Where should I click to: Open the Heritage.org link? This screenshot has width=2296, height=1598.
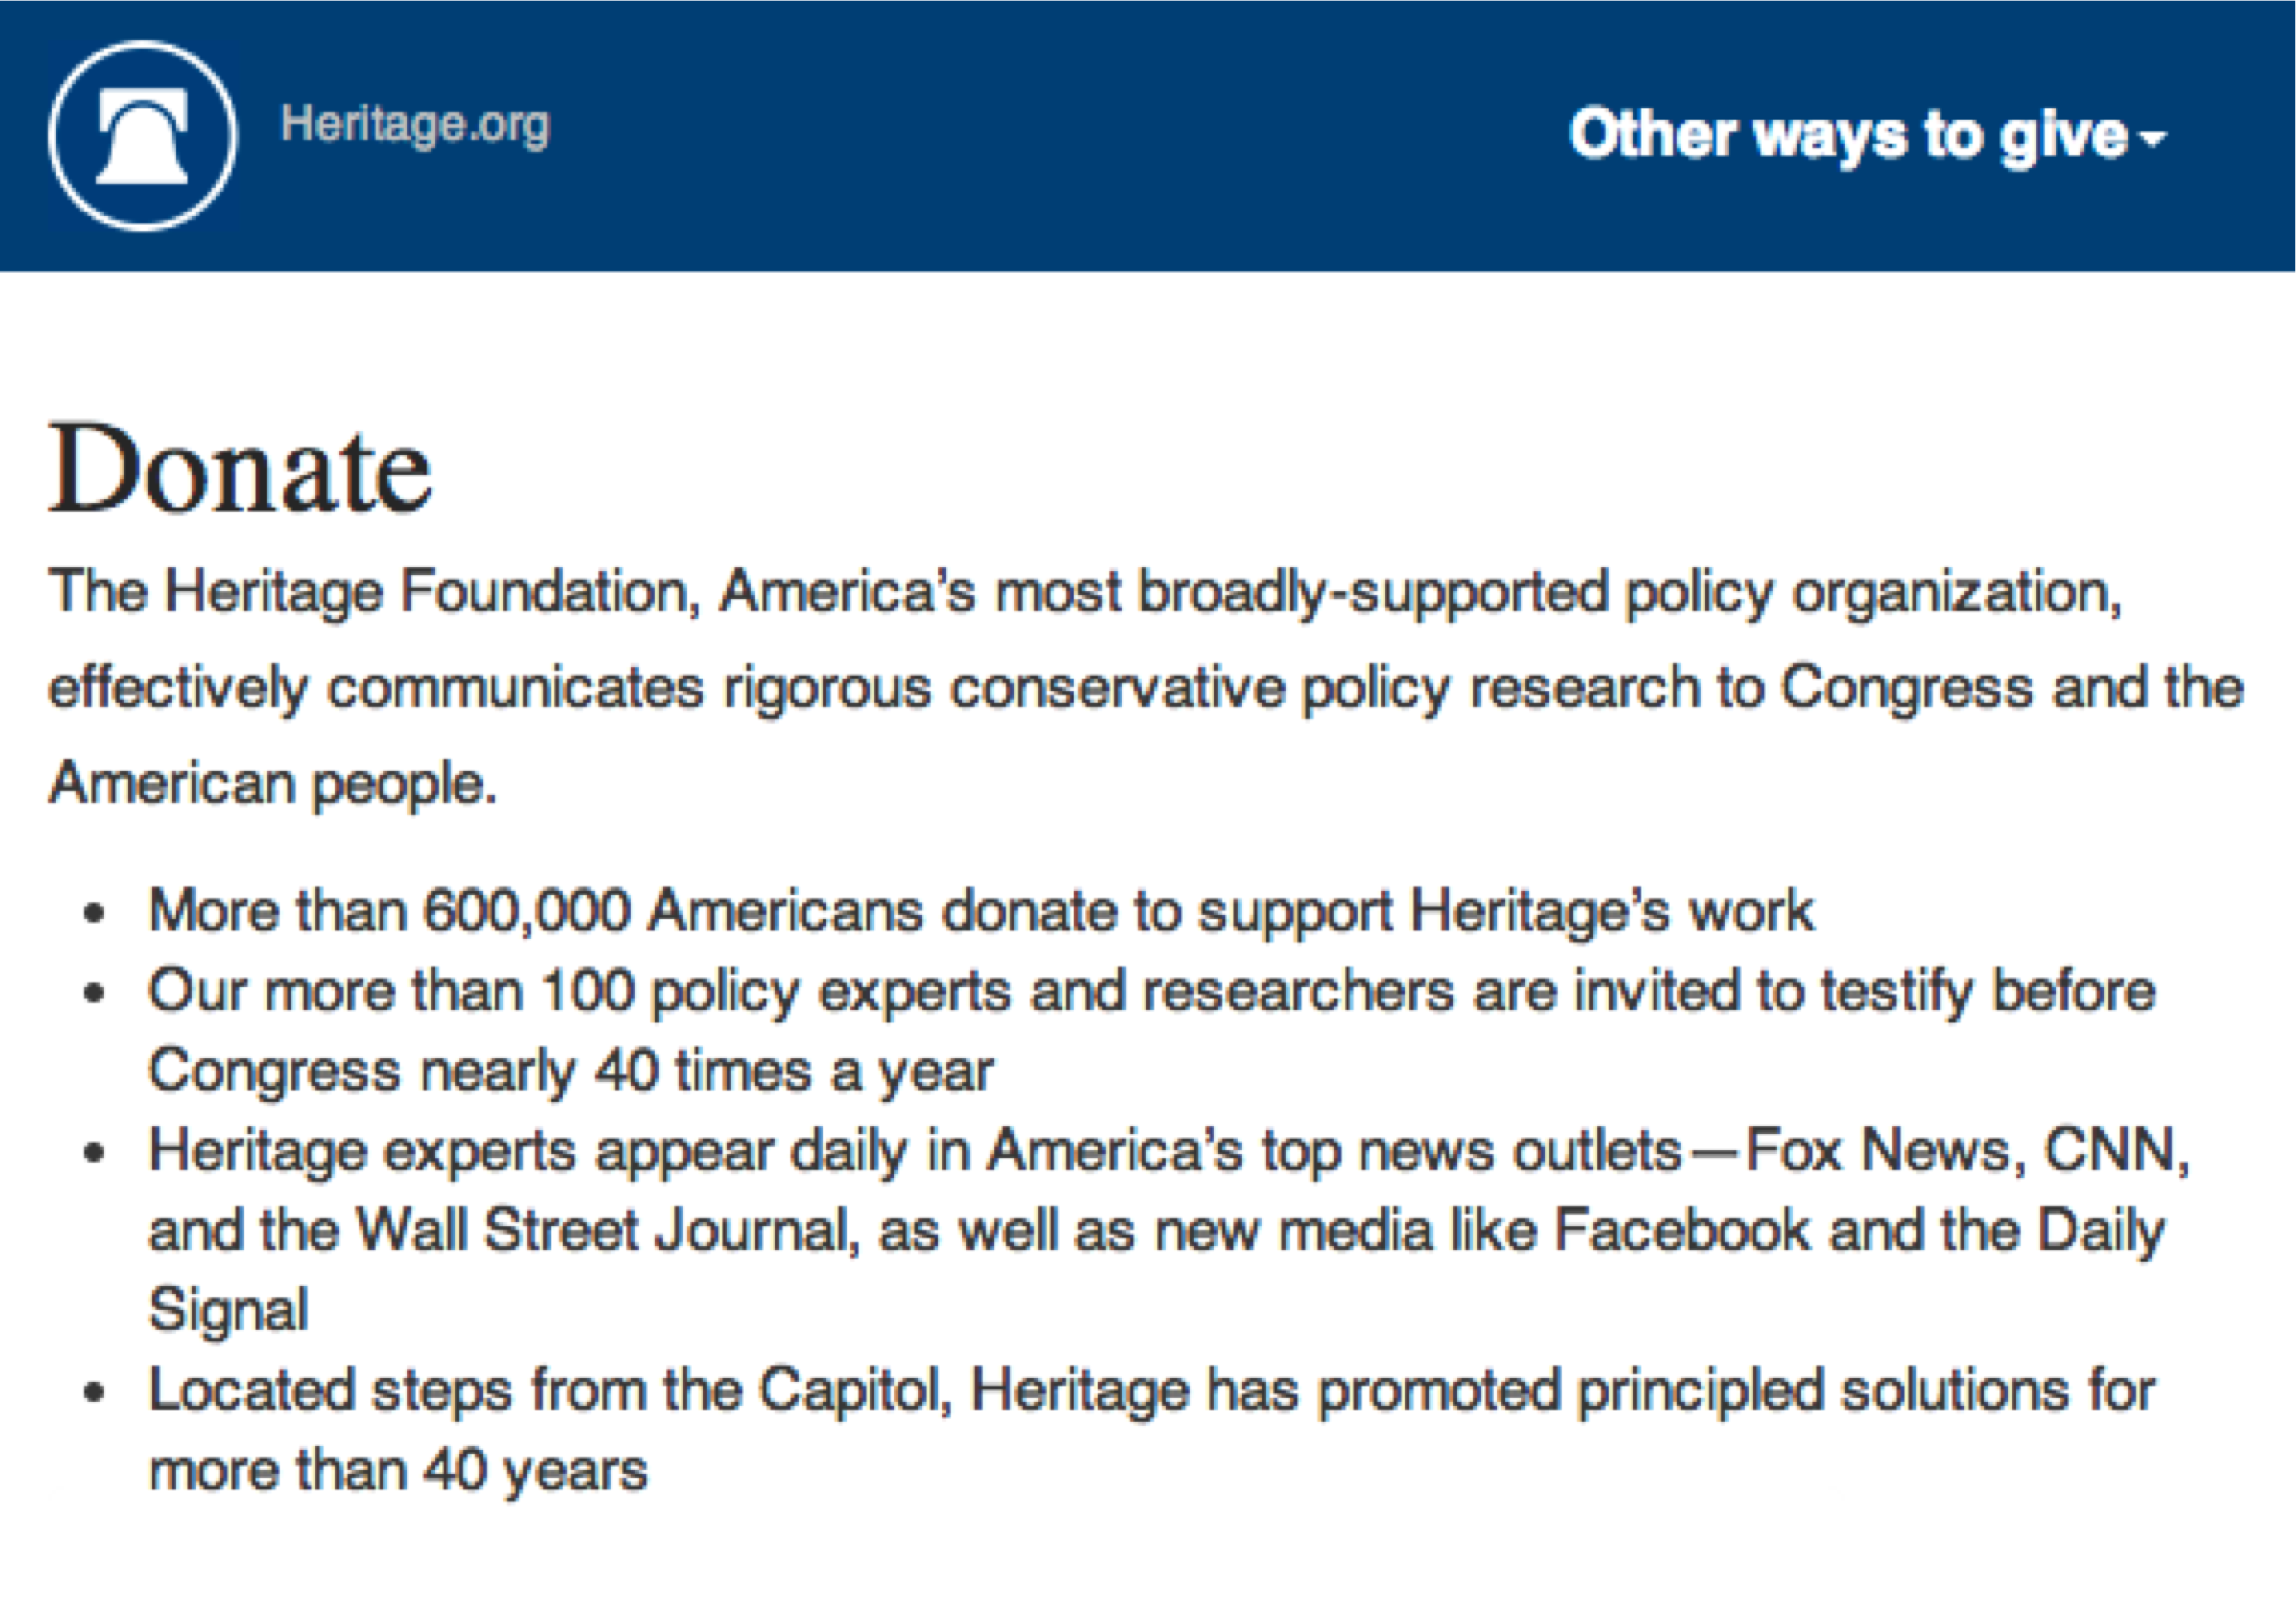pyautogui.click(x=415, y=126)
